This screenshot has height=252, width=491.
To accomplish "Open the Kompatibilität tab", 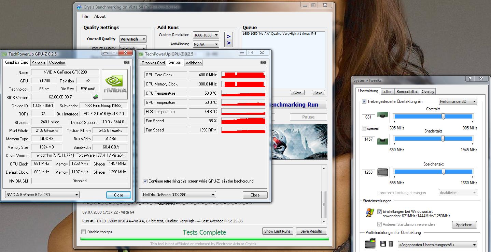I will coord(407,91).
